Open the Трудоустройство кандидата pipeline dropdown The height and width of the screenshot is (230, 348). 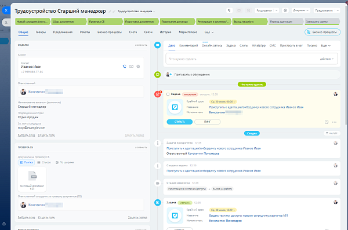pyautogui.click(x=136, y=12)
